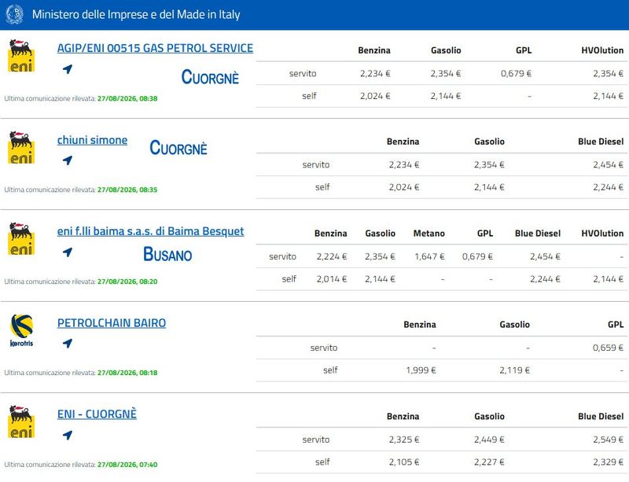Click PETROLCHAIN BAIRO servito GPL price 0,659 €
Screen dimensions: 629x482
click(x=608, y=348)
